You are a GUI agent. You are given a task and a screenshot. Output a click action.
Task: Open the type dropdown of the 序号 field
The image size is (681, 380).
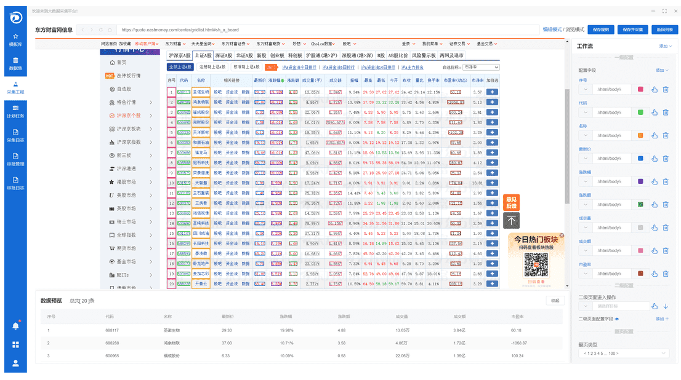(x=586, y=89)
